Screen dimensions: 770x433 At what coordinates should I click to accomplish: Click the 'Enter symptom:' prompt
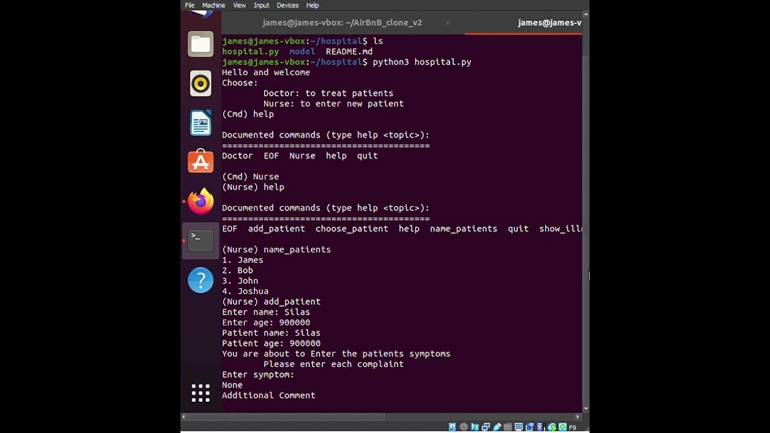tap(258, 375)
